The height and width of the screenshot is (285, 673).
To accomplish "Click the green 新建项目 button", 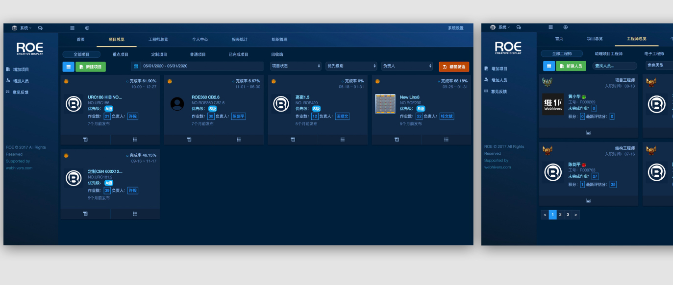I will click(91, 67).
